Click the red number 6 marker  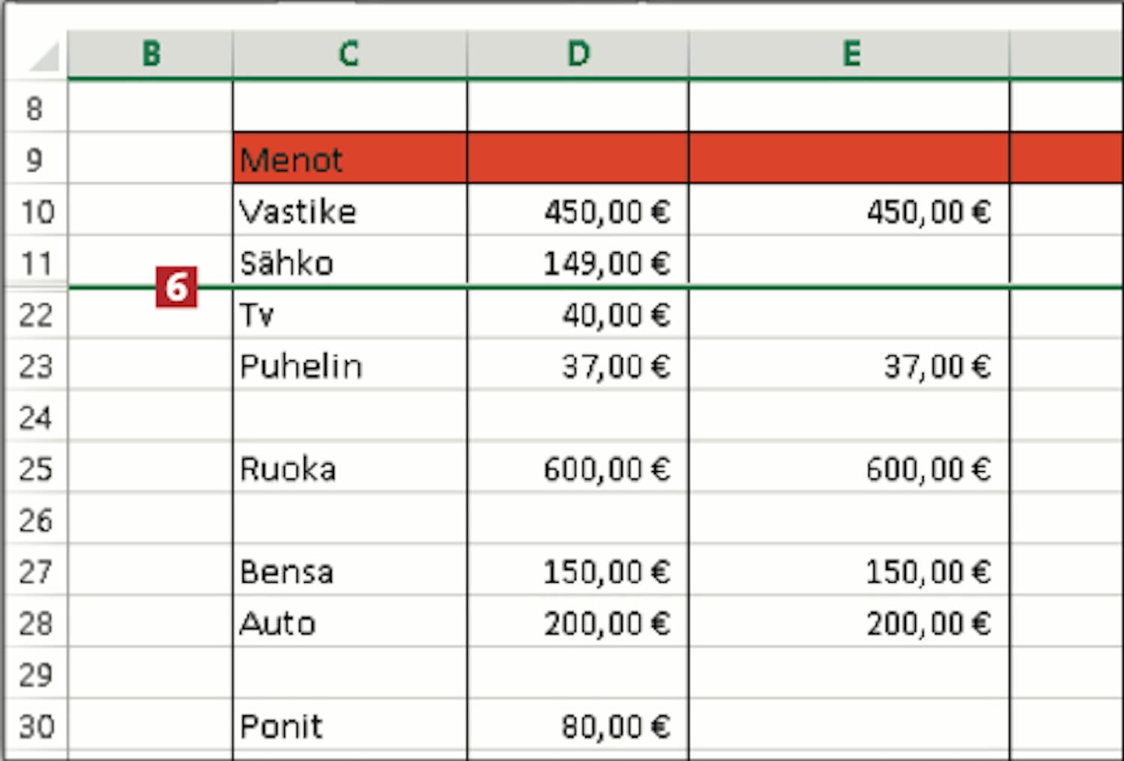coord(176,287)
